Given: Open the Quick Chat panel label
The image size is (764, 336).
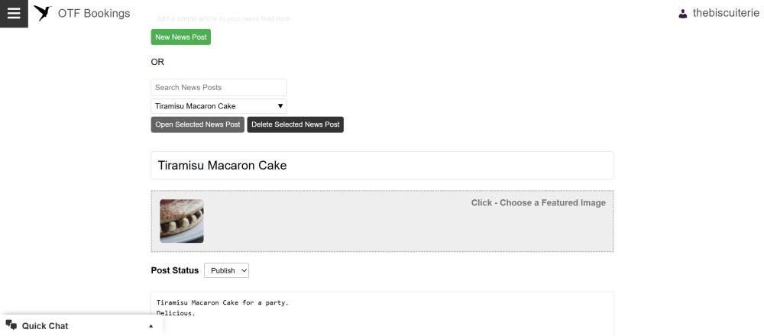Looking at the screenshot, I should pos(45,326).
